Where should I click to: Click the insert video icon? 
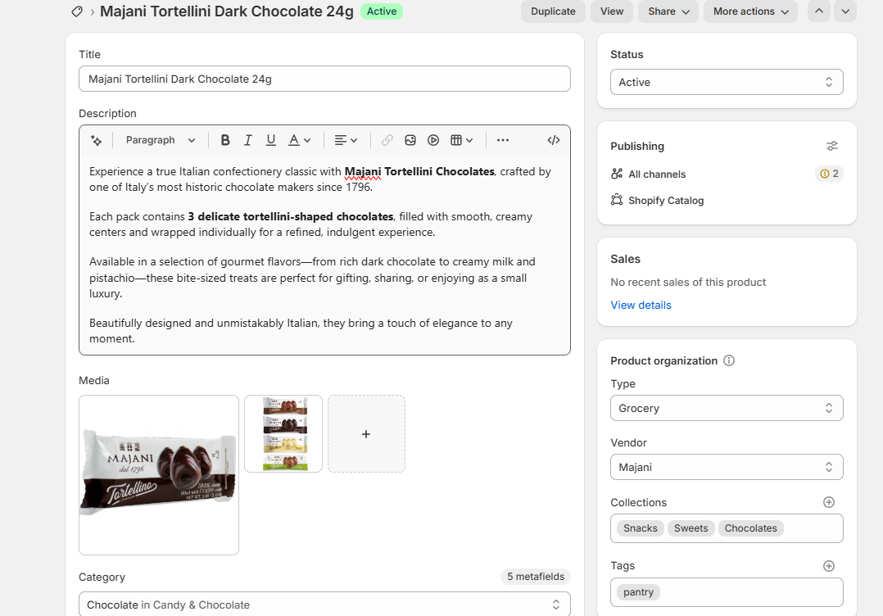pyautogui.click(x=433, y=140)
